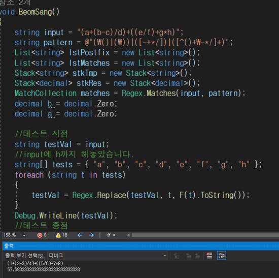
Task: Click the underlined variable b declaration
Action: click(50, 104)
